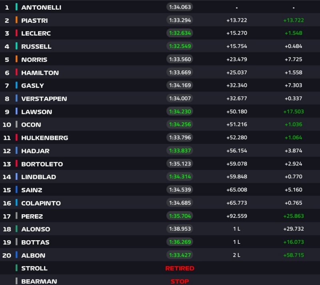Select driver name VERSTAPPEN
The height and width of the screenshot is (285, 320).
tap(44, 99)
